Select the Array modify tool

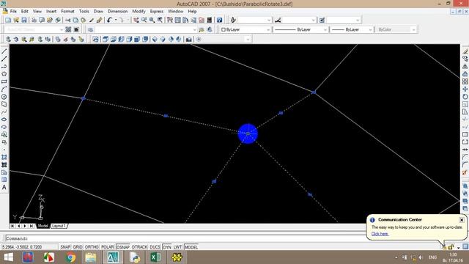tap(465, 81)
